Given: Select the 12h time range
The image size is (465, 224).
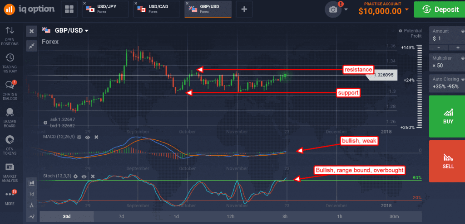Looking at the screenshot, I should pos(230,217).
